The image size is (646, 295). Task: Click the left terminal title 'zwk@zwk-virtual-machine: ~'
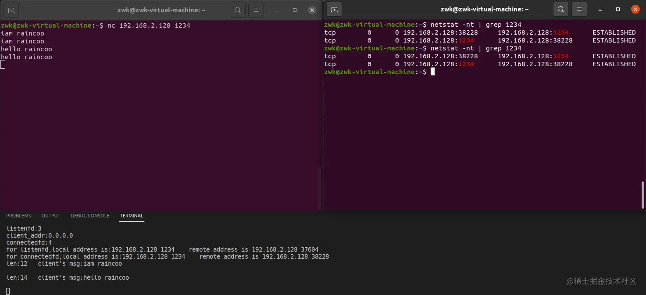pyautogui.click(x=161, y=10)
